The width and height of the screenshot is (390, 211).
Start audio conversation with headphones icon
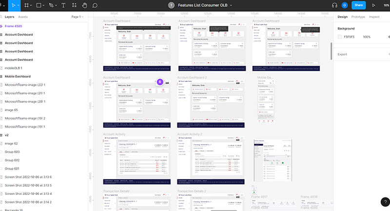(334, 5)
